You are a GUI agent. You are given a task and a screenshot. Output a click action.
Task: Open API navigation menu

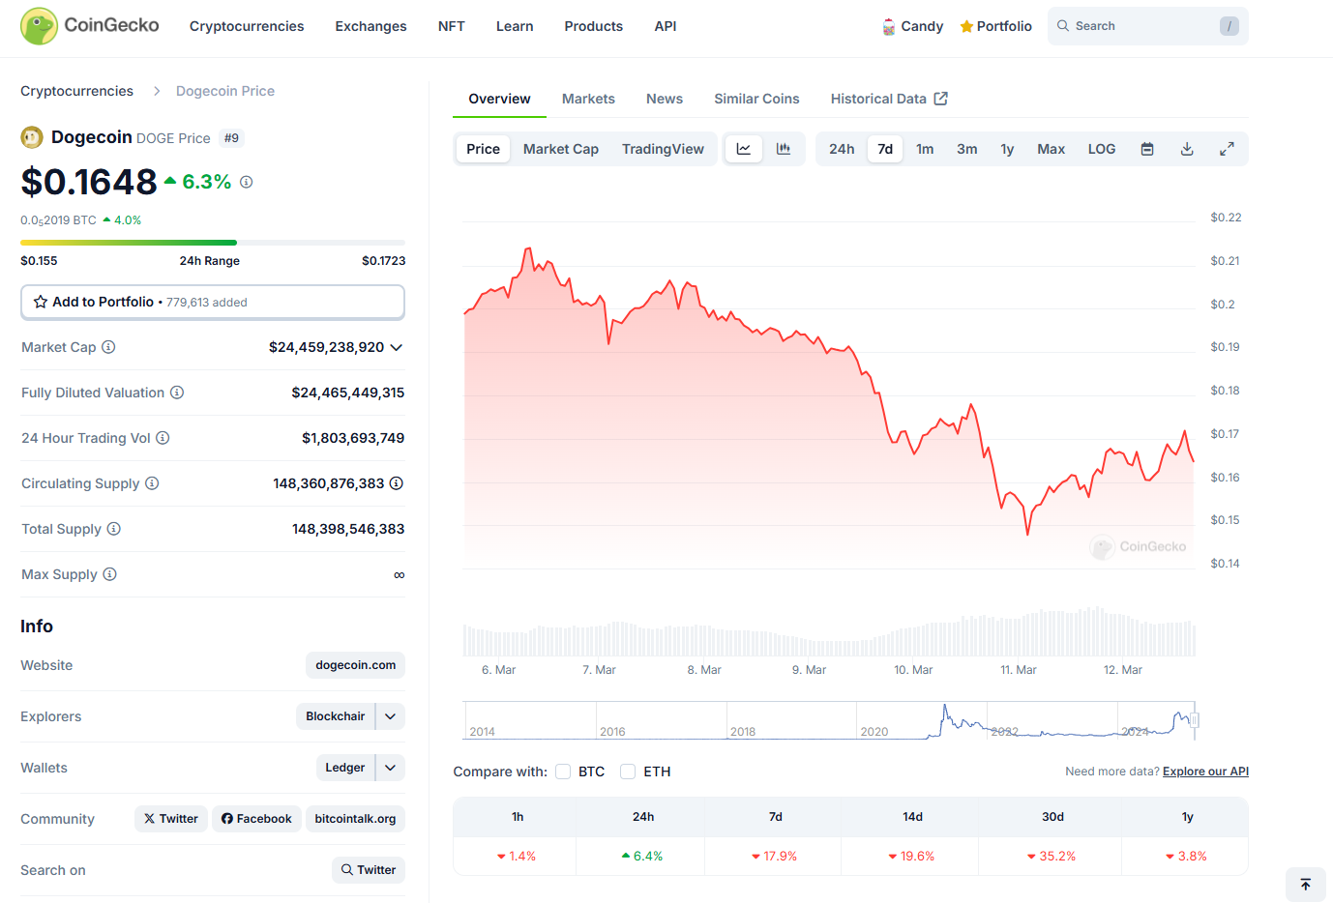666,26
